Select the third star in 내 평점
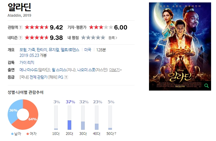This screenshot has height=141, width=216. tap(93, 38)
